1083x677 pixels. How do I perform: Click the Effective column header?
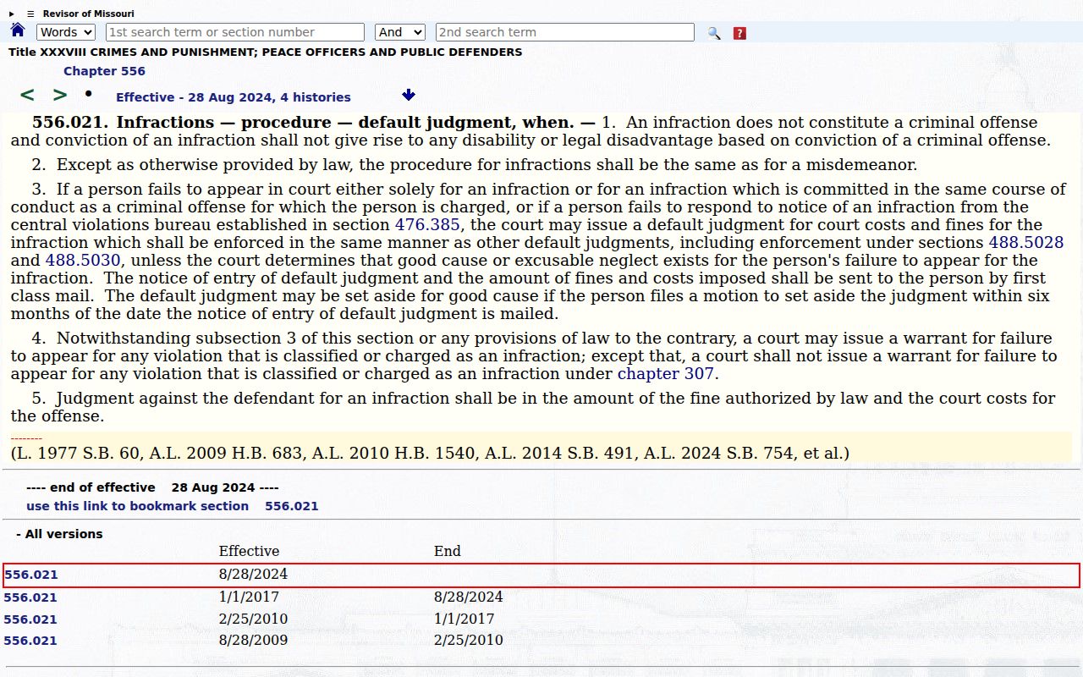point(249,552)
